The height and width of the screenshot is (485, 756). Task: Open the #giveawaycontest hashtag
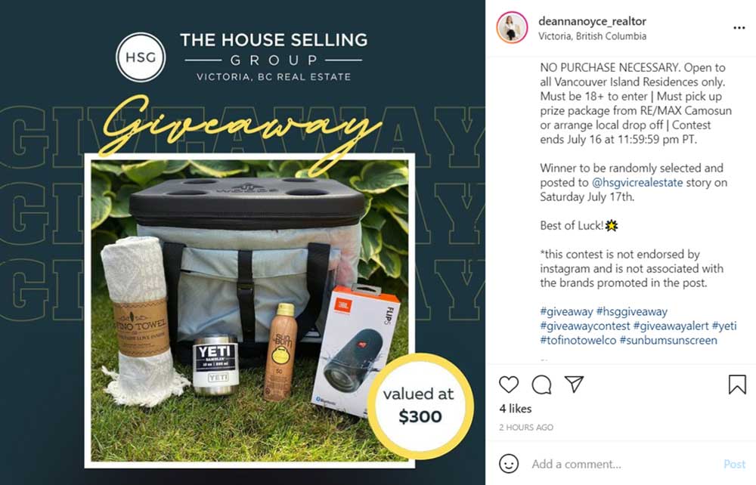click(x=585, y=326)
